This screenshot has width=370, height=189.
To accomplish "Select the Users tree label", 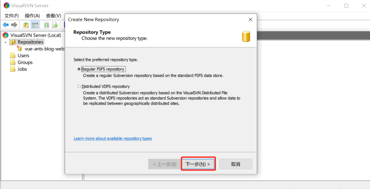I will click(x=23, y=56).
